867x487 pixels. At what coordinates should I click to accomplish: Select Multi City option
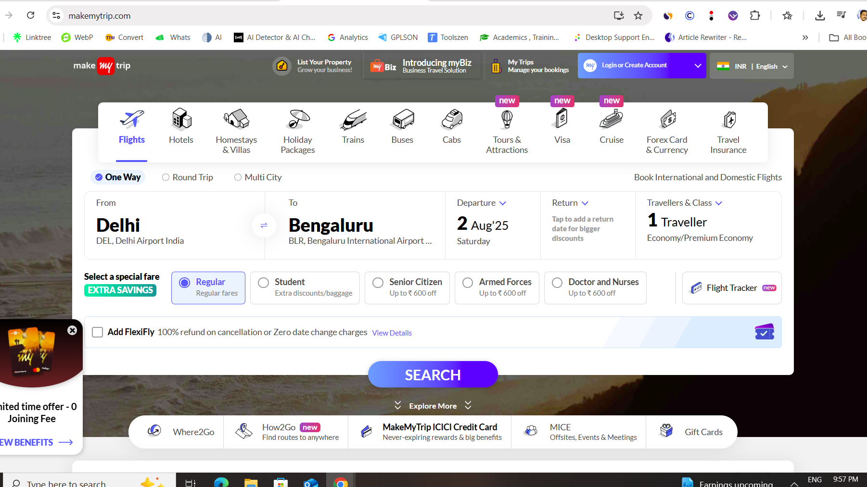(258, 177)
